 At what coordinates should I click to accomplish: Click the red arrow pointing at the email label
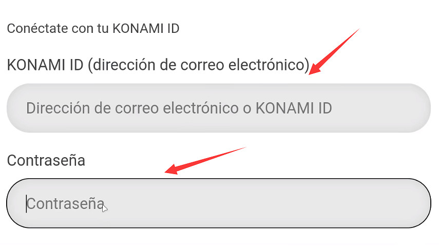[x=336, y=49]
